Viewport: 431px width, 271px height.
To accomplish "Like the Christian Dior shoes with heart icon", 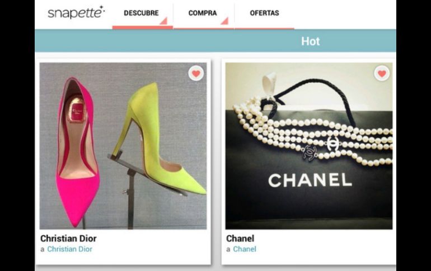I will (x=196, y=74).
